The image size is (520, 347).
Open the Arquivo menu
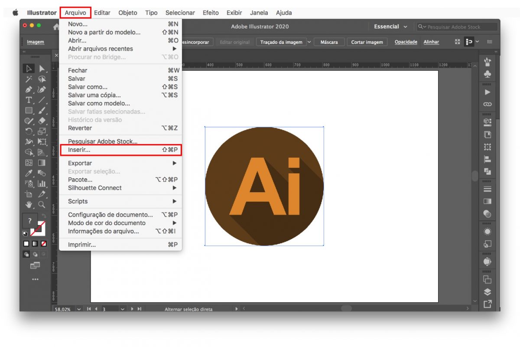click(75, 13)
